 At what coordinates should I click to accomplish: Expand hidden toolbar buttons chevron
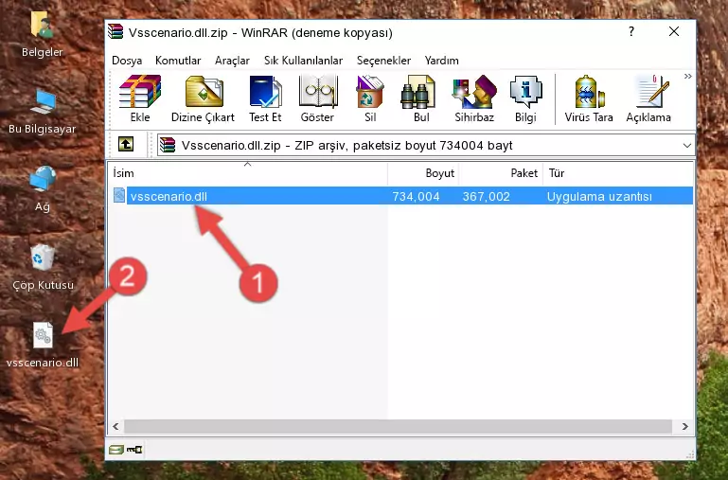pyautogui.click(x=687, y=76)
